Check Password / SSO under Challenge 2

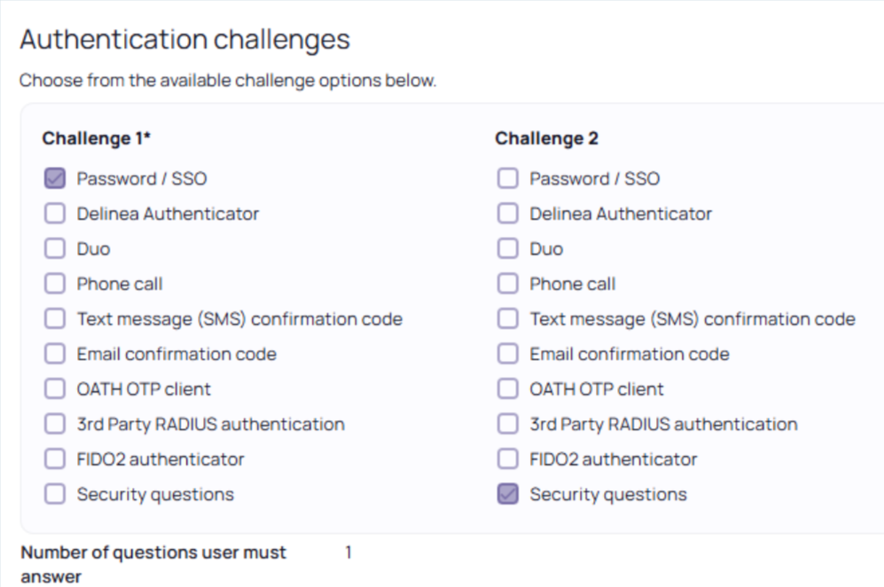(507, 179)
